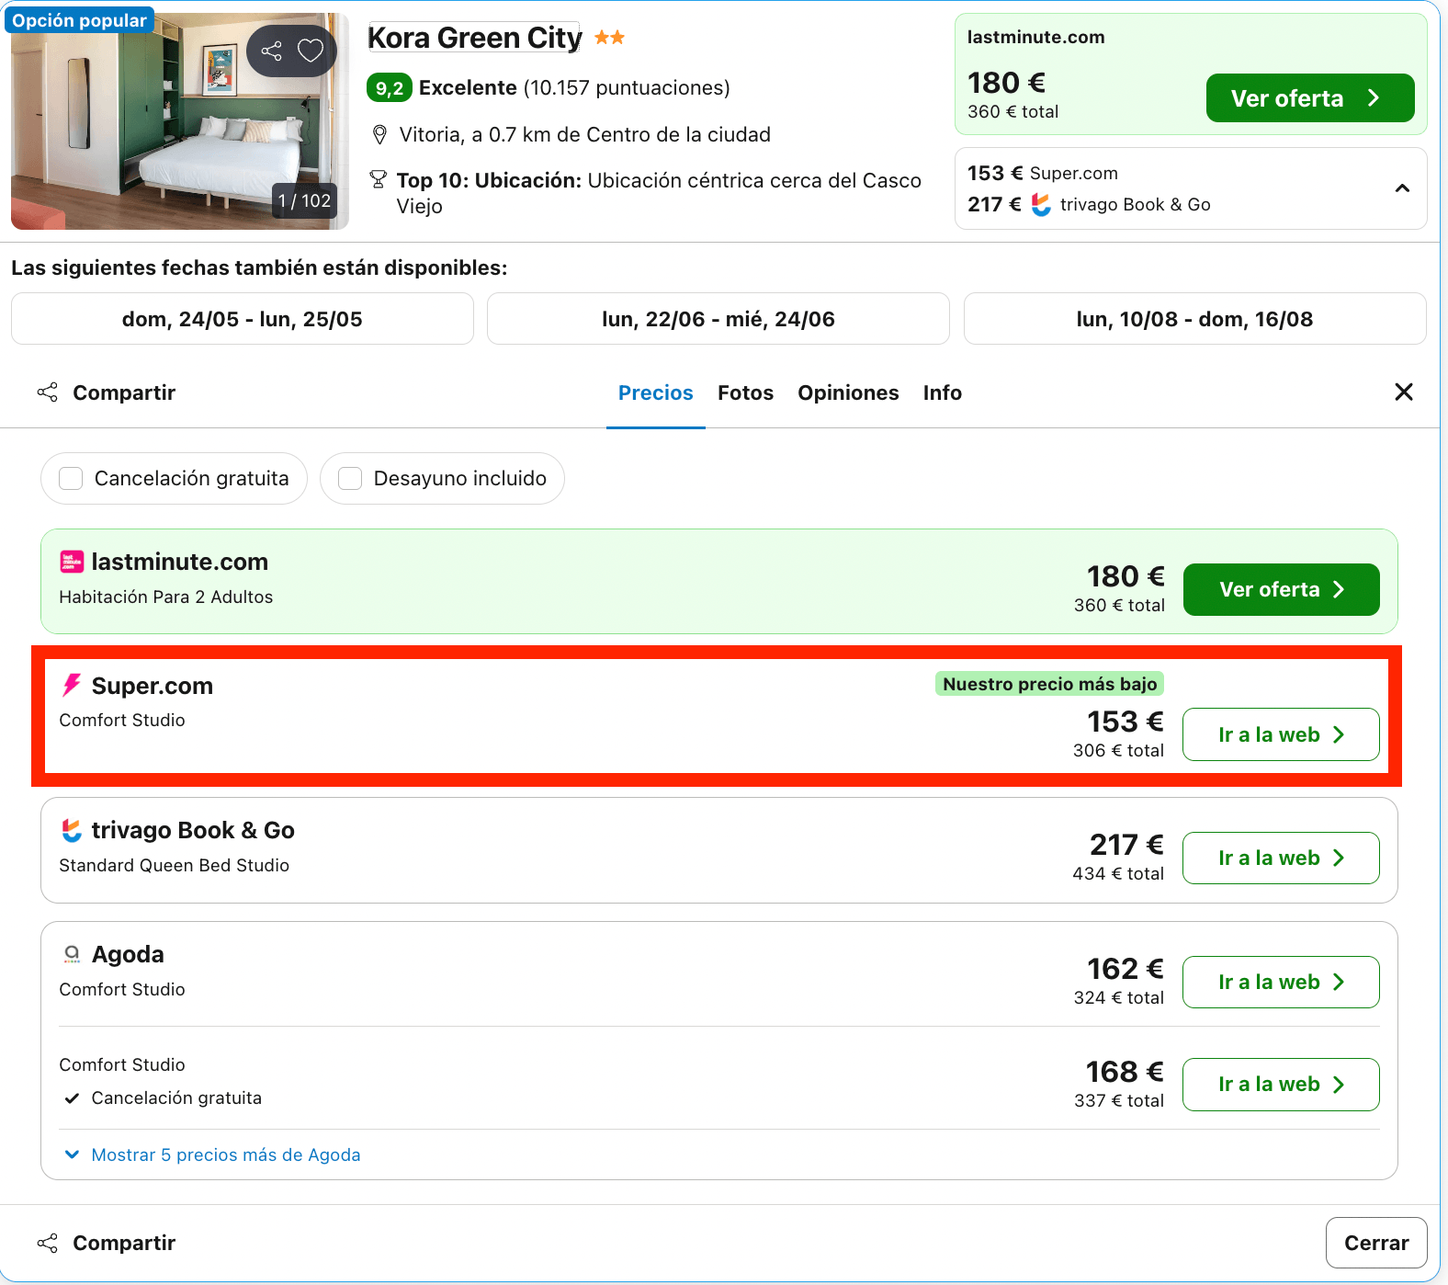1448x1285 pixels.
Task: Click Compartir at the bottom of the panel
Action: pyautogui.click(x=107, y=1243)
